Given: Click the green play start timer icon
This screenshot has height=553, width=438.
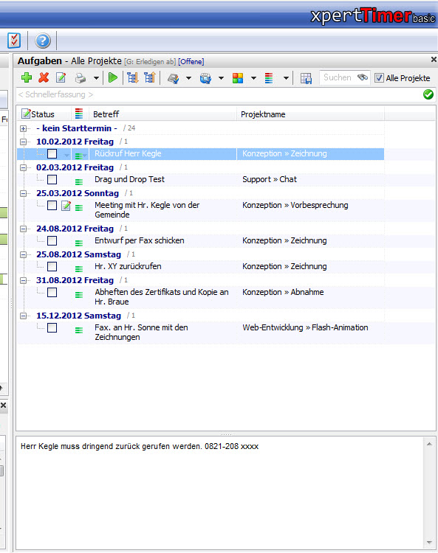Looking at the screenshot, I should [x=113, y=77].
